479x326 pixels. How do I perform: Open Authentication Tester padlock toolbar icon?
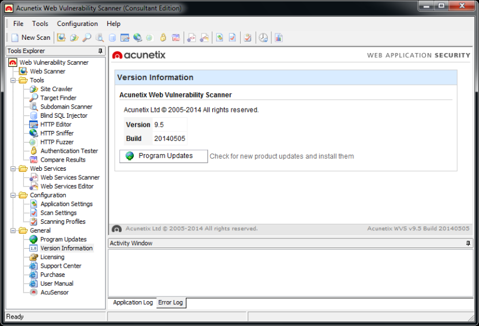pos(163,38)
